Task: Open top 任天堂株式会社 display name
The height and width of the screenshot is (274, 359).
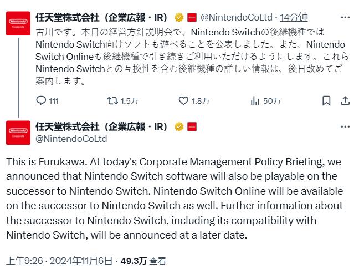Action: coord(103,16)
